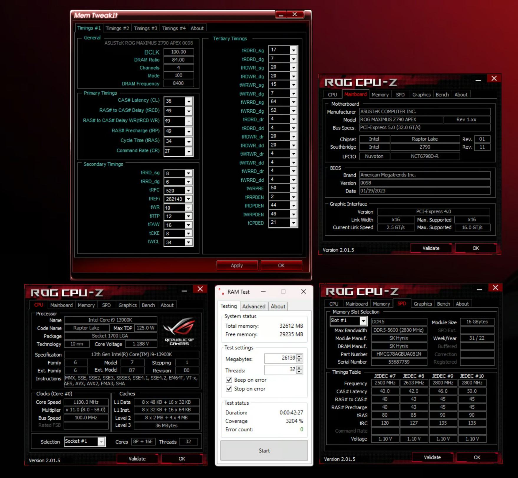
Task: Expand the RAS# Precharge (tRP) dropdown
Action: point(189,131)
